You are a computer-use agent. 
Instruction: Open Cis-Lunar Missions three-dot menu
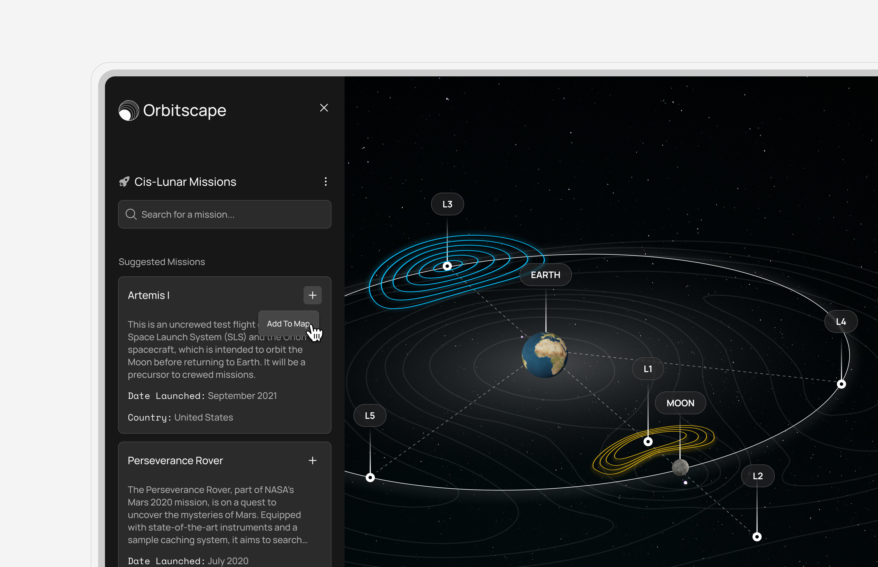325,181
